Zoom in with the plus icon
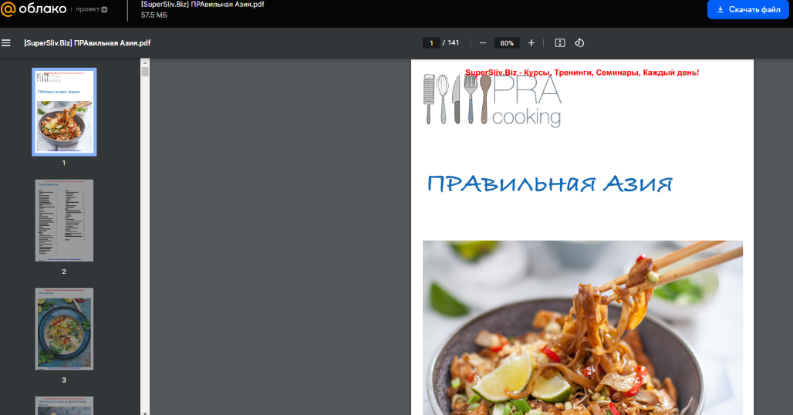Image resolution: width=793 pixels, height=415 pixels. tap(531, 43)
